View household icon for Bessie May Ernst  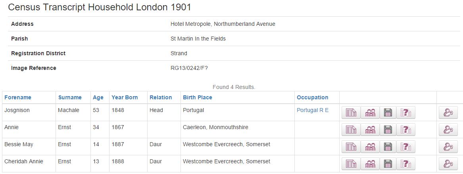click(x=370, y=147)
